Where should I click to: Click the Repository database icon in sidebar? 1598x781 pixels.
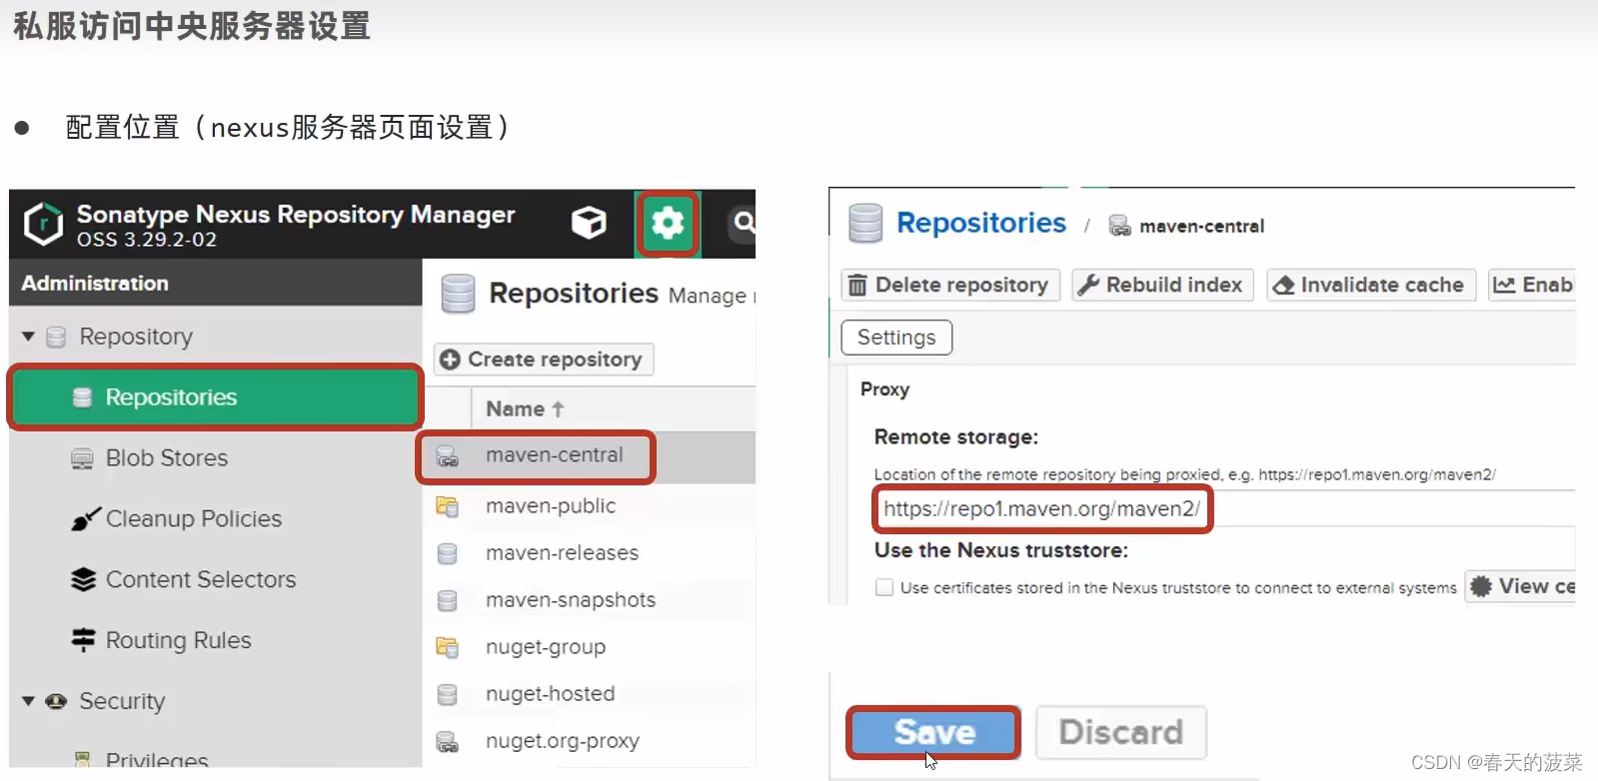point(56,337)
